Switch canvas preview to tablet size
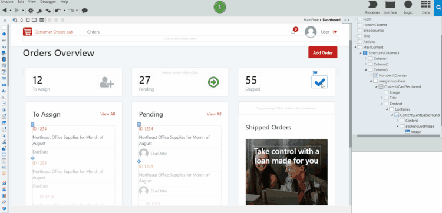This screenshot has height=213, width=442. pyautogui.click(x=28, y=20)
